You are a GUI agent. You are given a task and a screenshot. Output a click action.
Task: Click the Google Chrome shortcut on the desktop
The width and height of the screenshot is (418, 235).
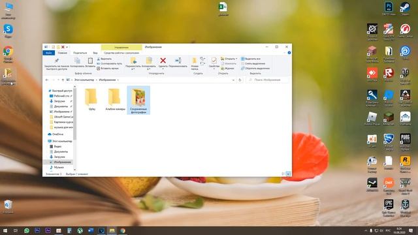(x=8, y=54)
